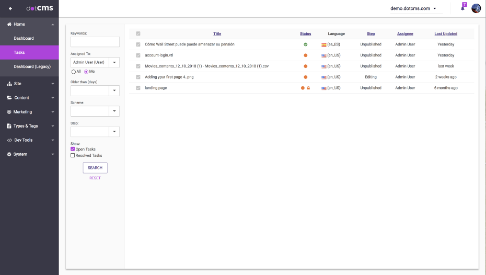Image resolution: width=486 pixels, height=275 pixels.
Task: Toggle the select-all checkbox in table header
Action: pyautogui.click(x=138, y=33)
